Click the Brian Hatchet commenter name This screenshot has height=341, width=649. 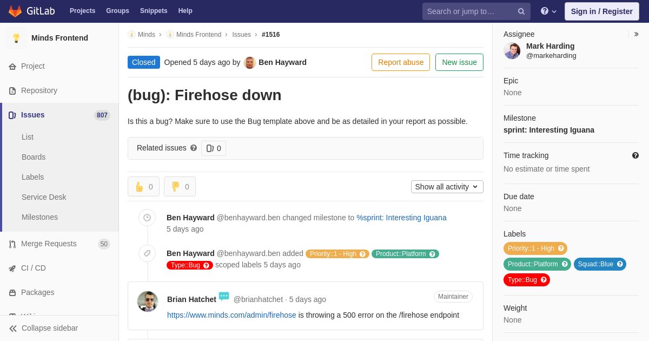(x=191, y=299)
